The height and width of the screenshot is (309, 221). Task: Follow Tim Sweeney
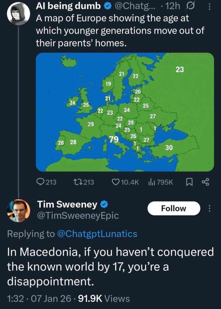174,208
